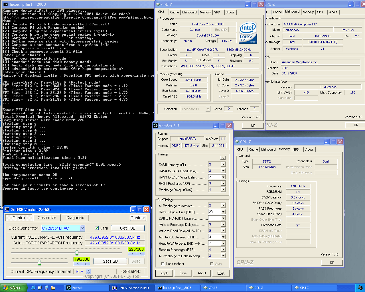Image resolution: width=365 pixels, height=292 pixels.
Task: Open the Windows Start menu
Action: 13,288
